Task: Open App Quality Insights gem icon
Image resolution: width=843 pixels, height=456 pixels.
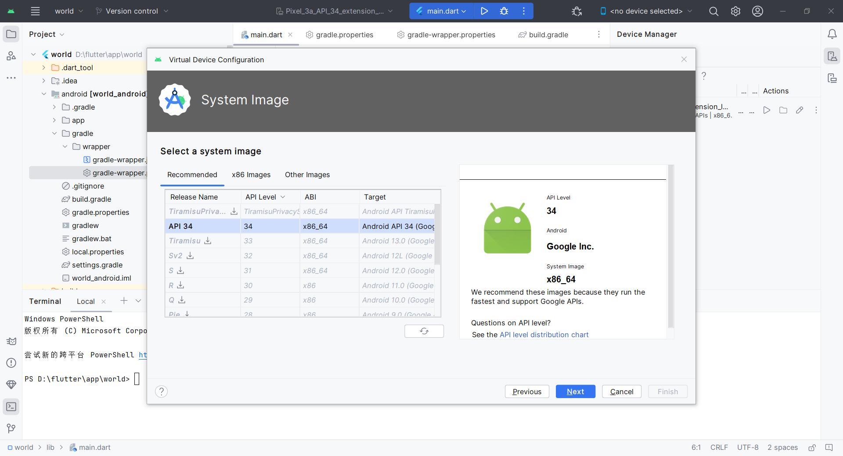Action: (11, 385)
